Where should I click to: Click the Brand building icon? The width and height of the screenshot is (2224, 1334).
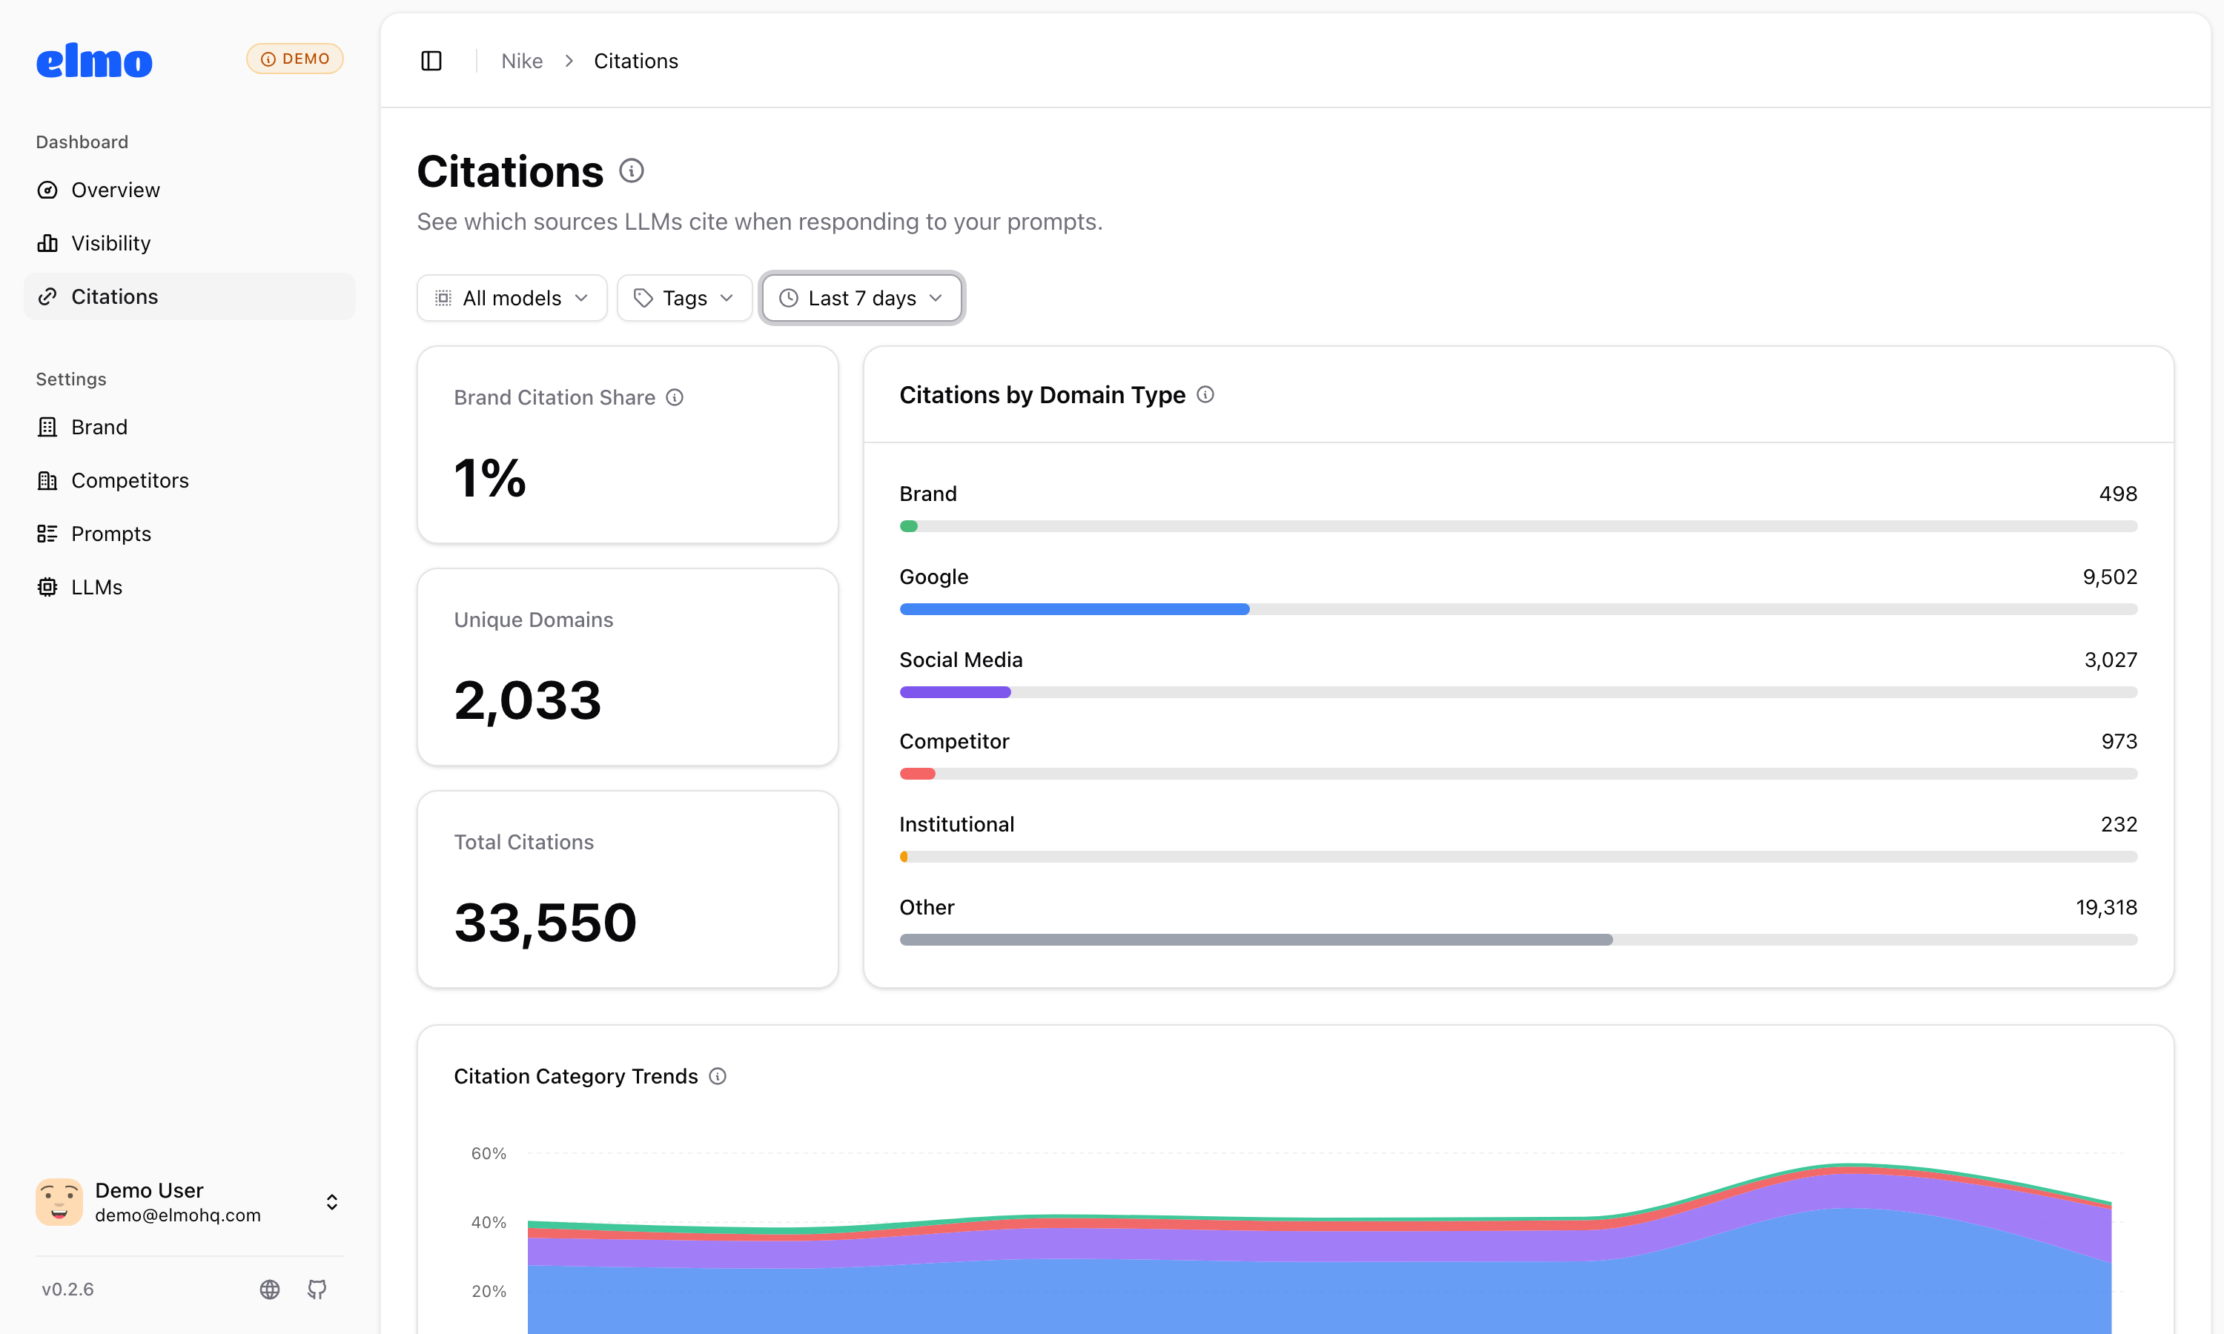point(47,427)
